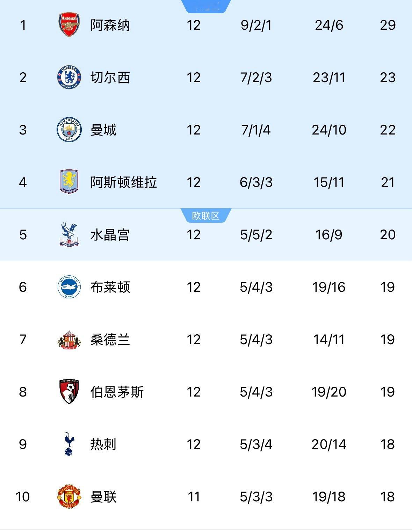Click the 热刺 team name

tap(103, 444)
